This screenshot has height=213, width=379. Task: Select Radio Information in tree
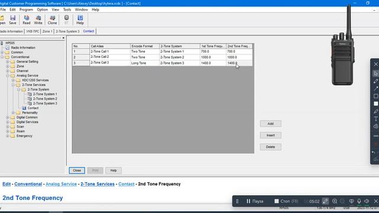(23, 47)
